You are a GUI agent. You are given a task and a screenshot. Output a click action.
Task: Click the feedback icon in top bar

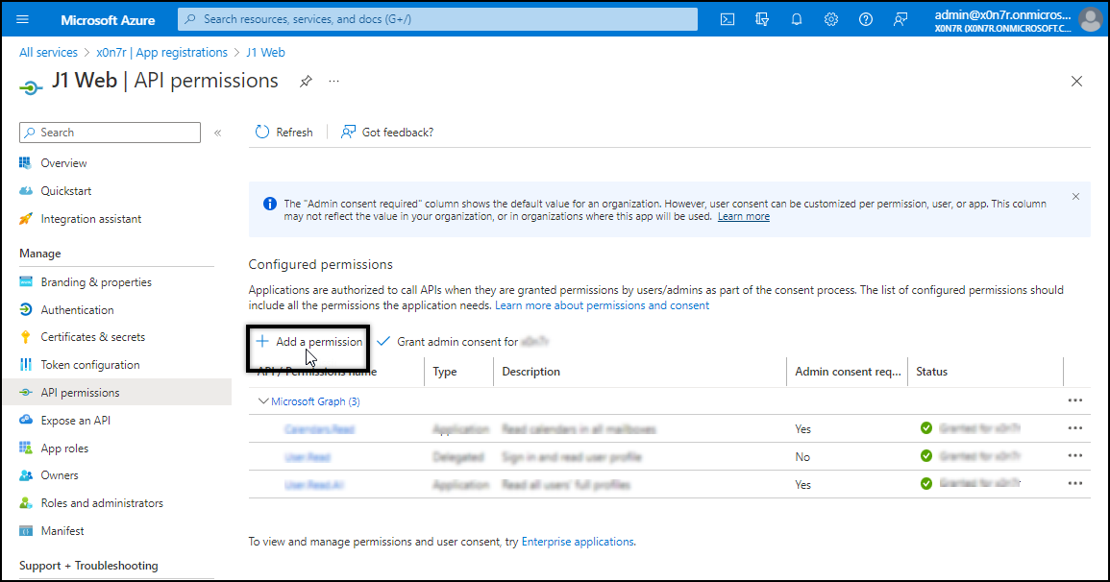coord(900,19)
